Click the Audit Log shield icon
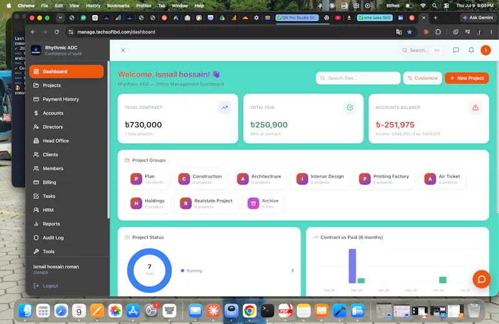499x324 pixels. click(x=36, y=237)
